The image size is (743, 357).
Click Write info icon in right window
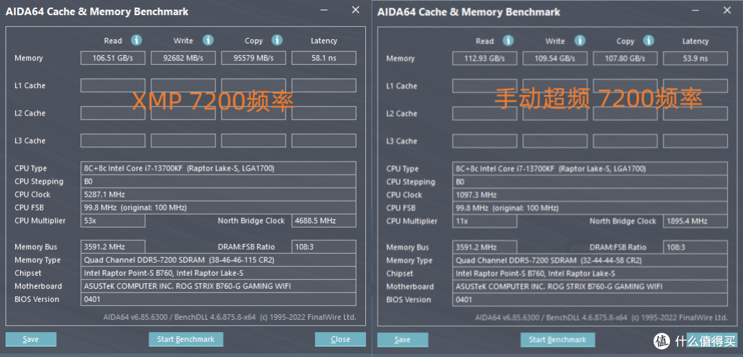tap(579, 41)
